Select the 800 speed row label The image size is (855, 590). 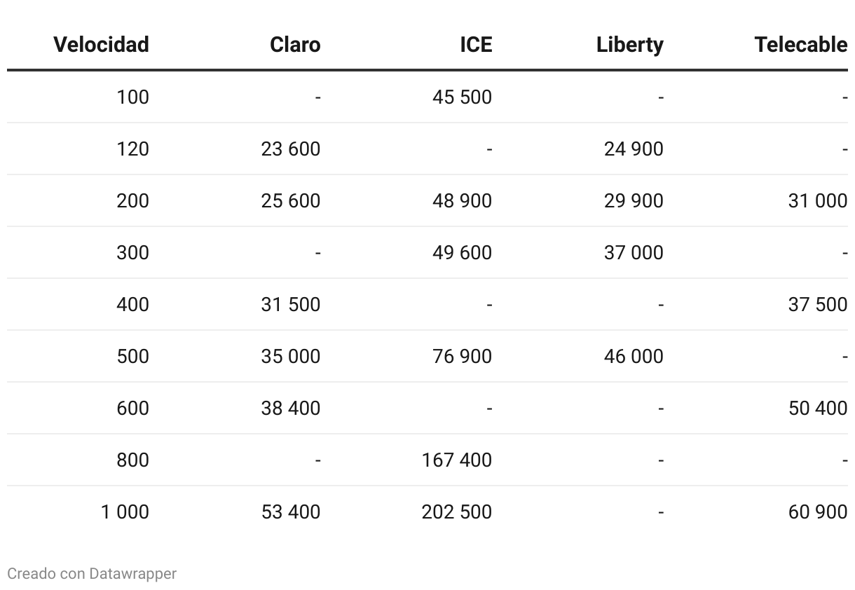click(x=133, y=460)
